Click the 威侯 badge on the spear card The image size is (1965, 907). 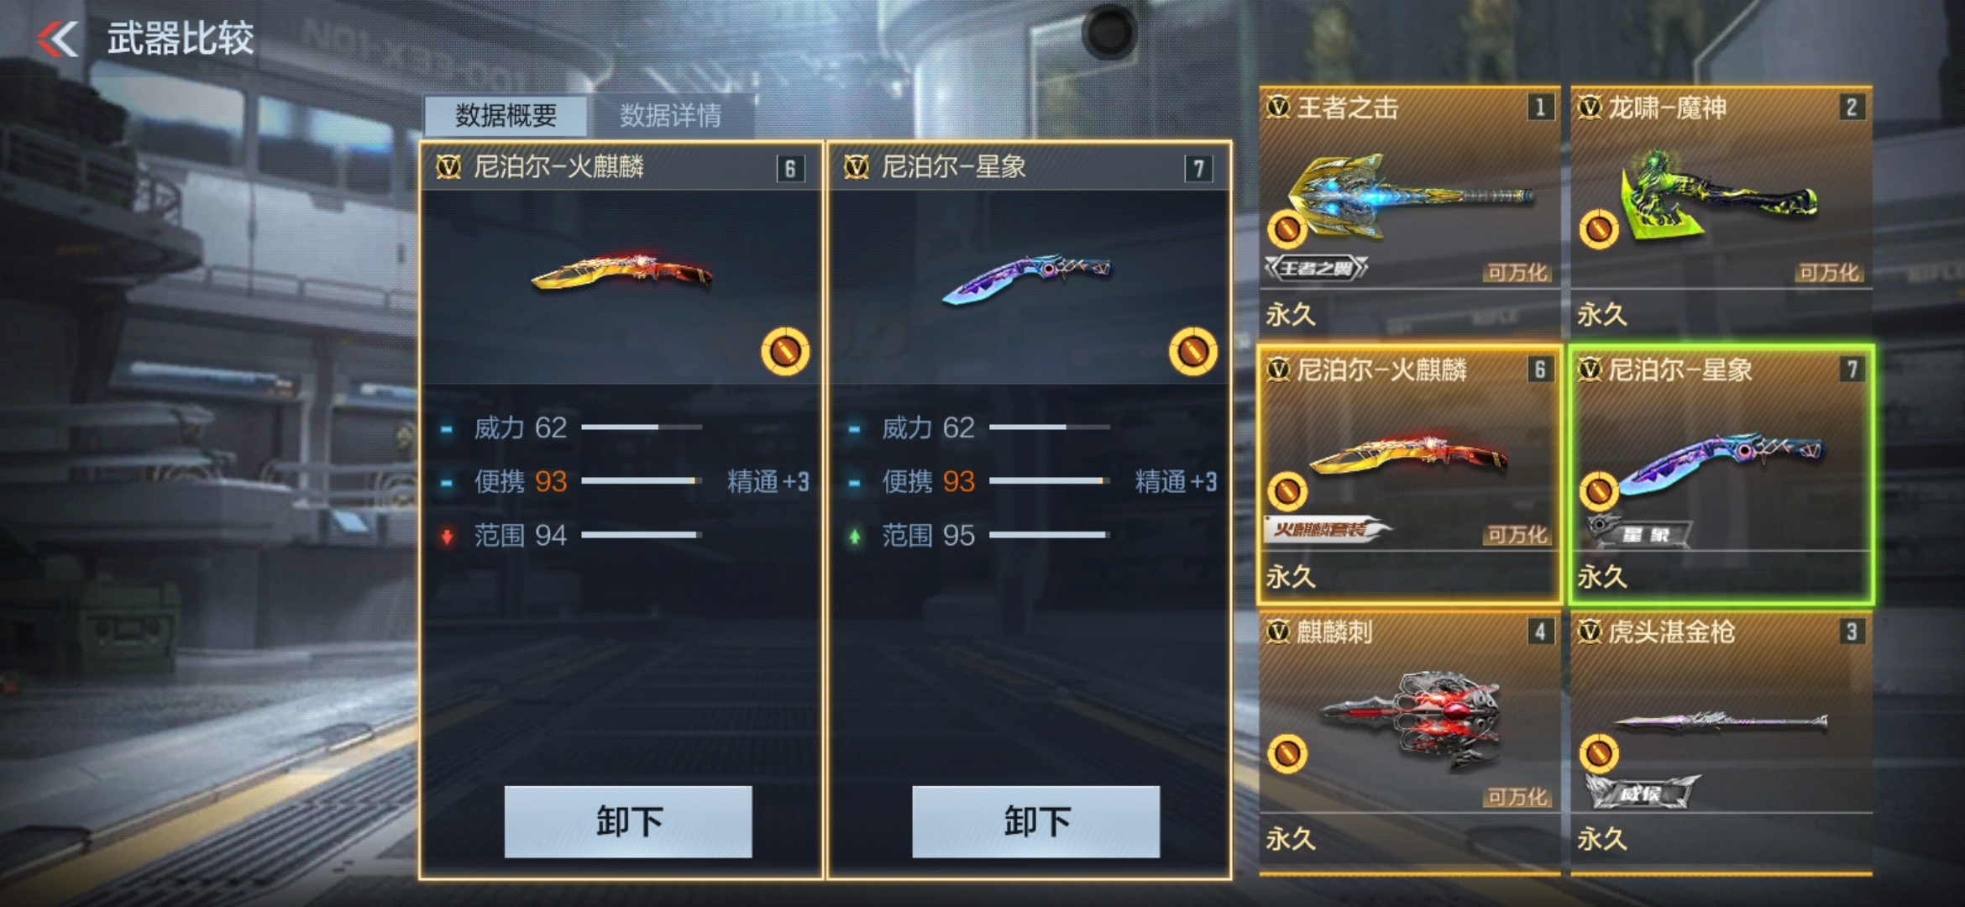(1641, 792)
